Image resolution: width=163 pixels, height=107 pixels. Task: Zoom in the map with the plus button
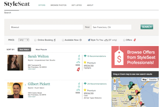[115, 86]
